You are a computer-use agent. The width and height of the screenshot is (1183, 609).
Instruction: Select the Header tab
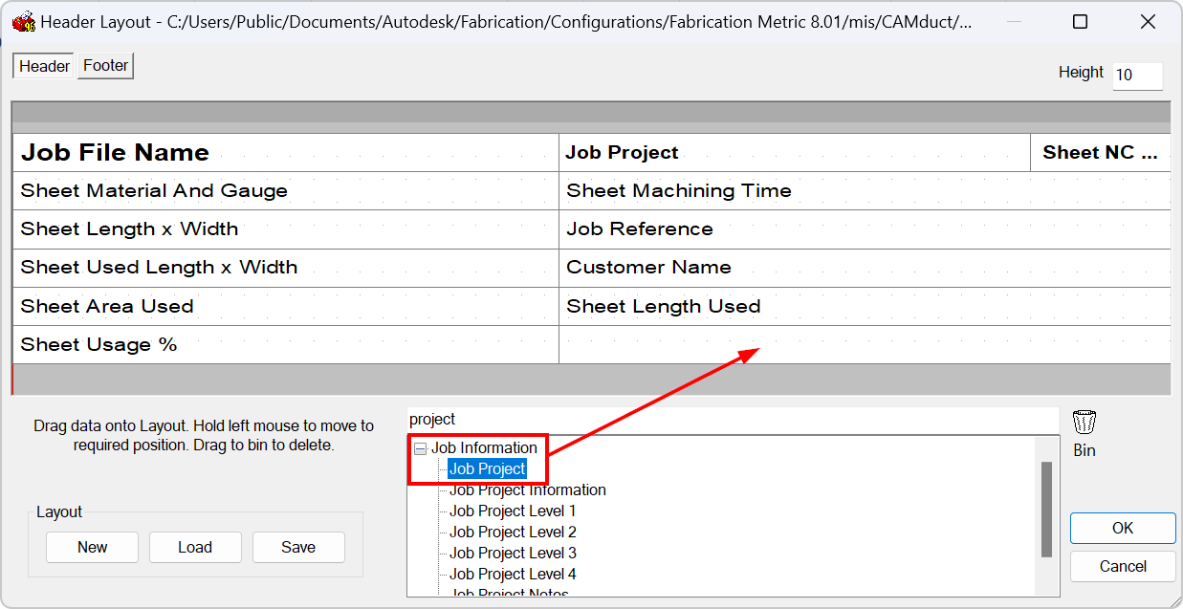pos(42,65)
